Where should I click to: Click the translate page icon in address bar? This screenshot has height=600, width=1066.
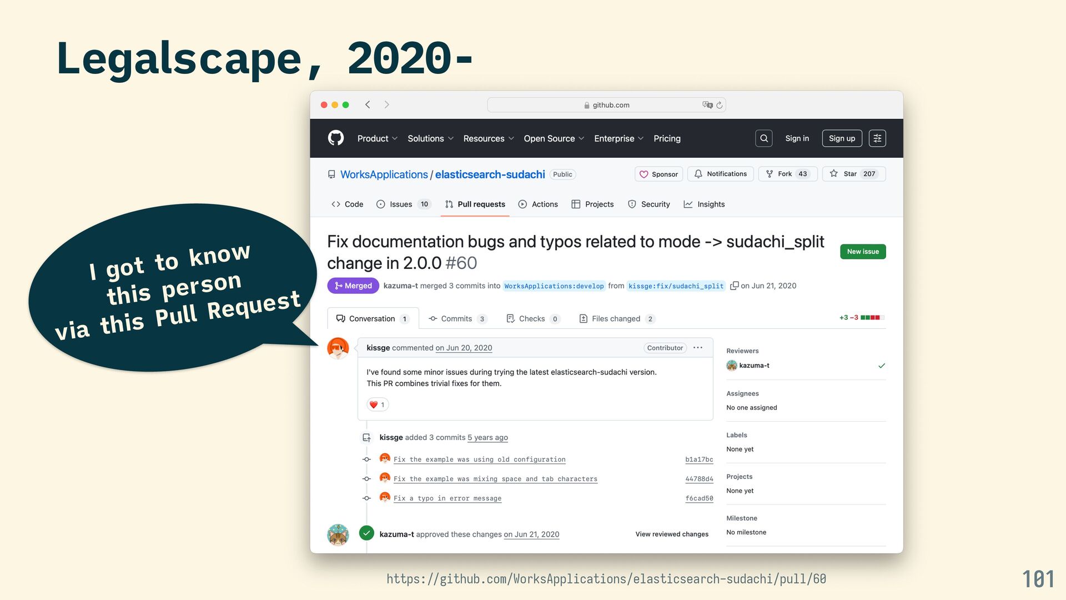[707, 105]
